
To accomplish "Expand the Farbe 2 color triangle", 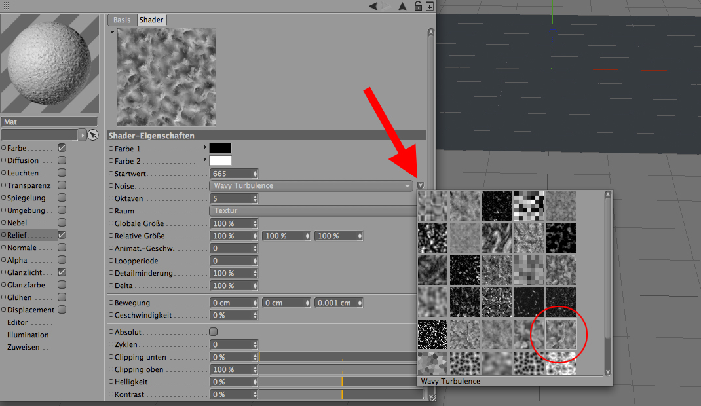I will (205, 159).
